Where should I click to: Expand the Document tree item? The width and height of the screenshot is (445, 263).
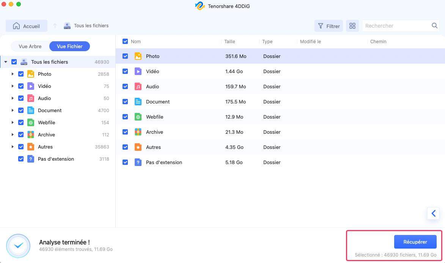tap(13, 110)
